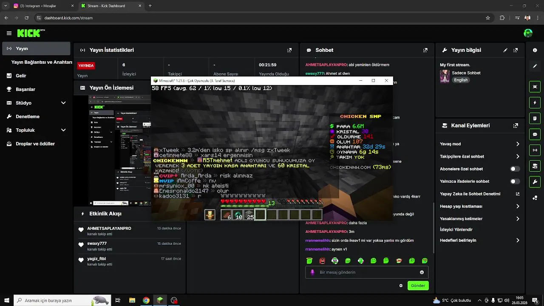Image resolution: width=544 pixels, height=306 pixels.
Task: Click the English language tag
Action: click(461, 80)
